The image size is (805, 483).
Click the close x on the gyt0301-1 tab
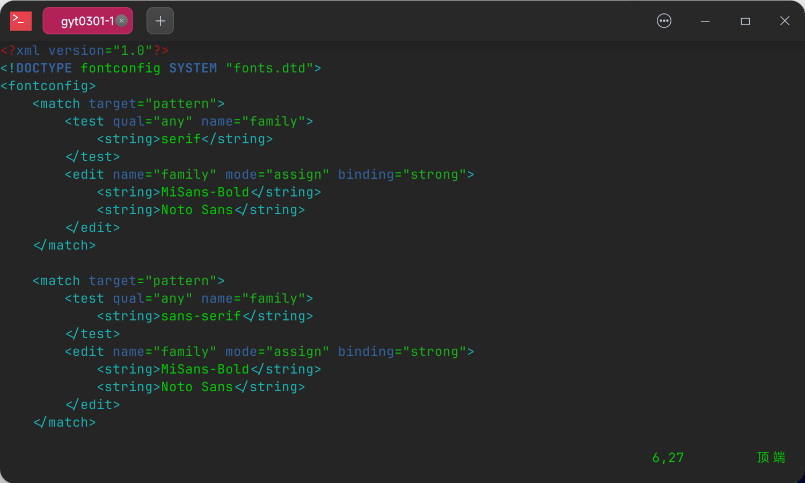(x=121, y=20)
